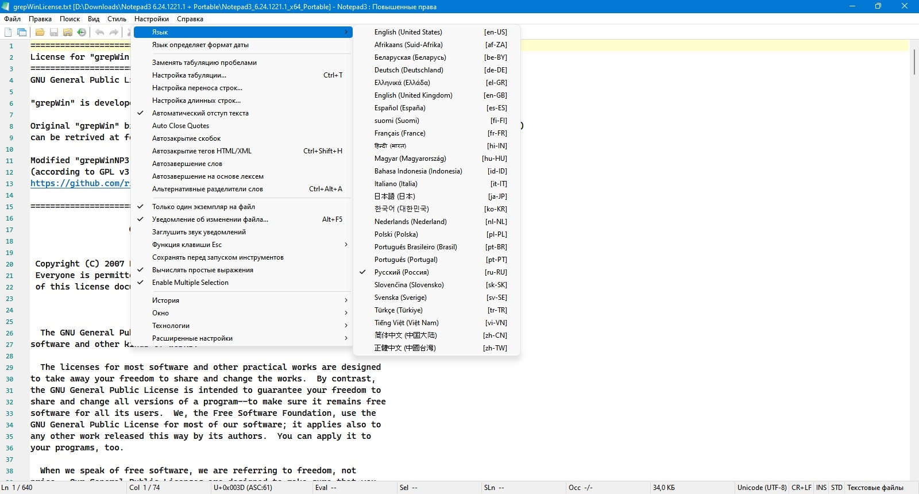Toggle 'Уведомление об изменении файла...' entry

242,219
